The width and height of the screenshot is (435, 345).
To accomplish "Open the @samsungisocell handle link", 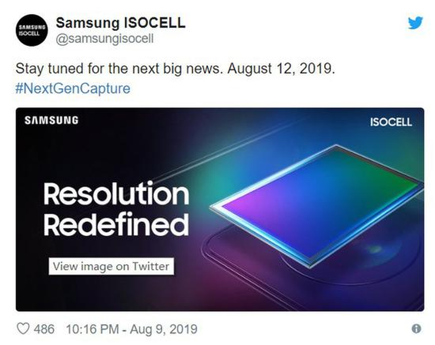I will click(105, 39).
